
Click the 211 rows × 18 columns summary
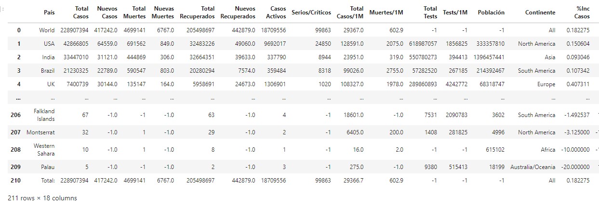42,198
